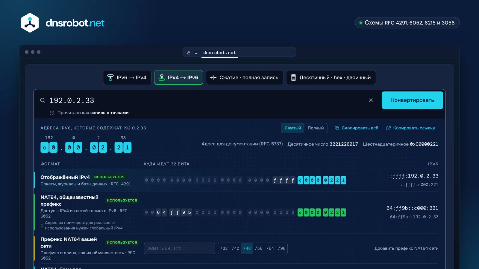Select /40 prefix length
The width and height of the screenshot is (479, 269).
pos(236,248)
